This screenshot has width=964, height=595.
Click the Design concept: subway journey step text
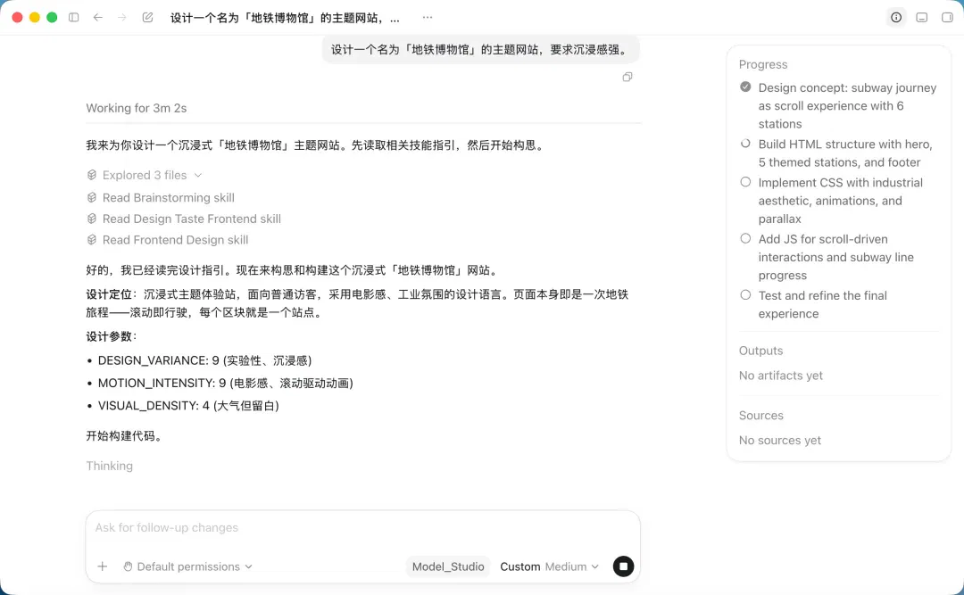(x=847, y=106)
